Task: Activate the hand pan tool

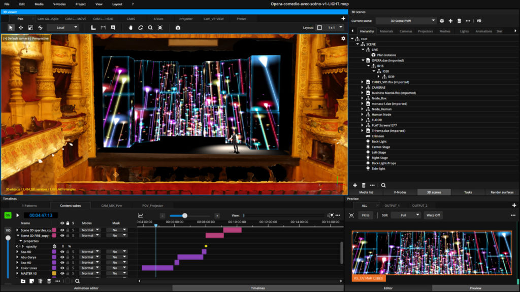Action: 131,27
